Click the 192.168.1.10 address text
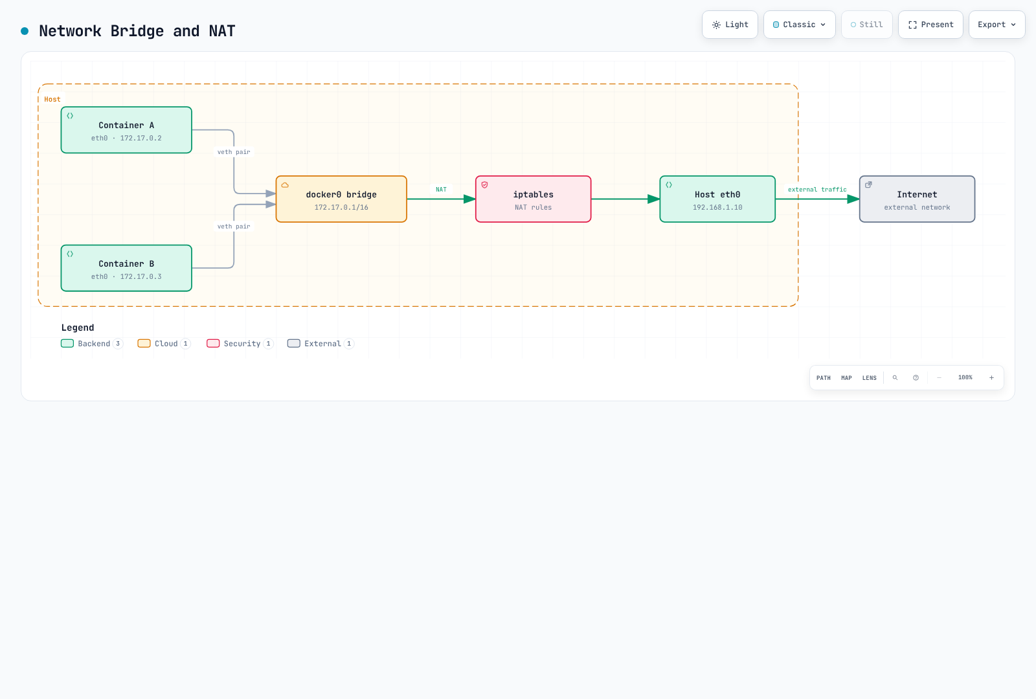1036x699 pixels. (x=717, y=208)
